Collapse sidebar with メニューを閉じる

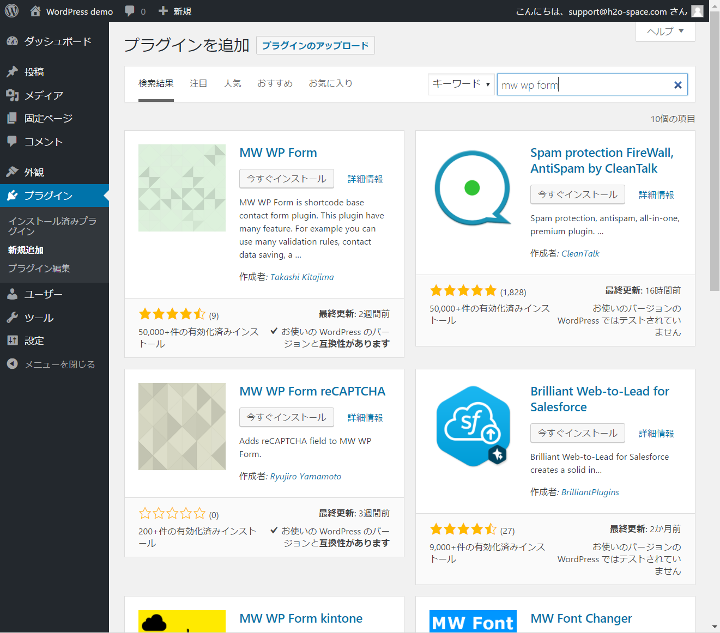click(59, 364)
